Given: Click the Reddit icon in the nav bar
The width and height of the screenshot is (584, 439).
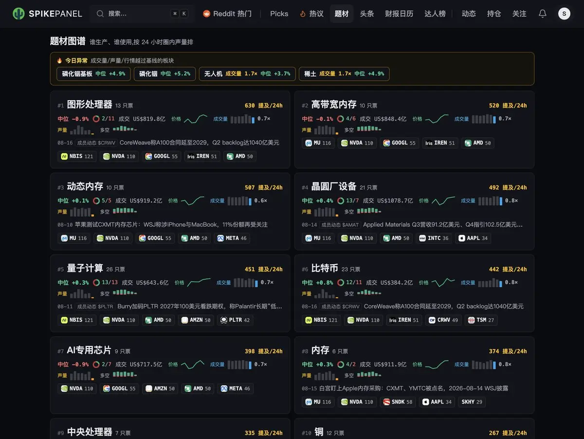Looking at the screenshot, I should pyautogui.click(x=207, y=14).
